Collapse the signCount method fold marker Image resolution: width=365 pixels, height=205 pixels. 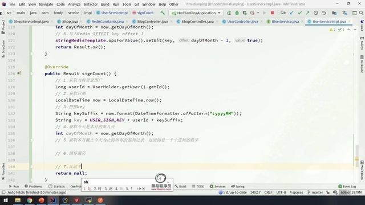point(32,73)
